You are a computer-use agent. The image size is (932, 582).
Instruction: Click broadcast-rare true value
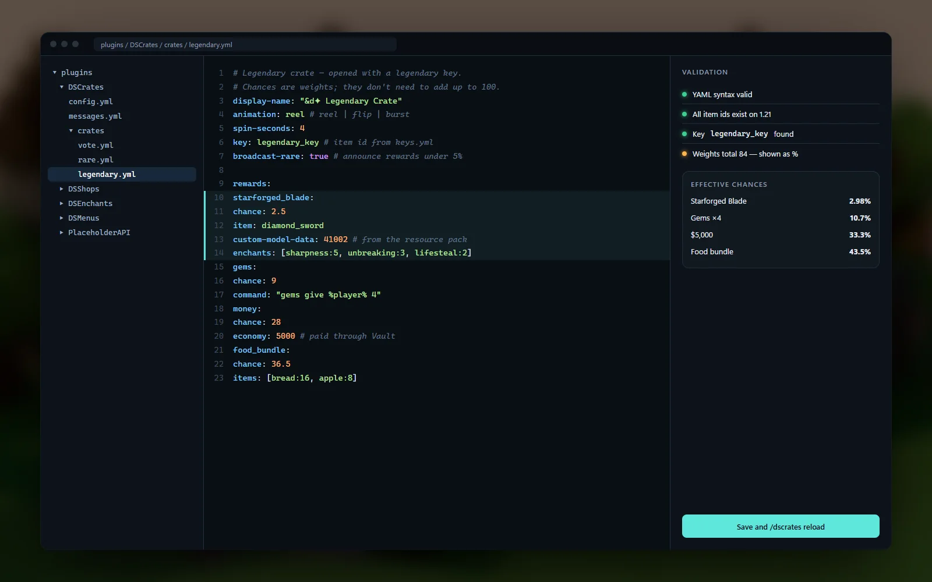coord(319,157)
